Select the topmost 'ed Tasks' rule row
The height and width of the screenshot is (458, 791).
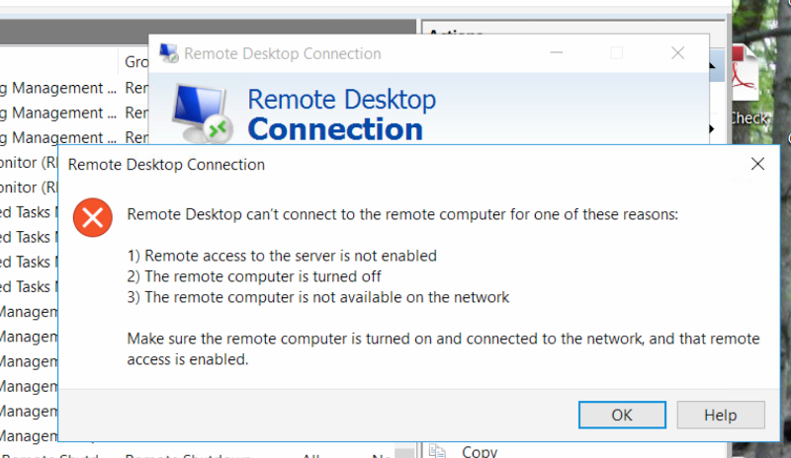(29, 212)
